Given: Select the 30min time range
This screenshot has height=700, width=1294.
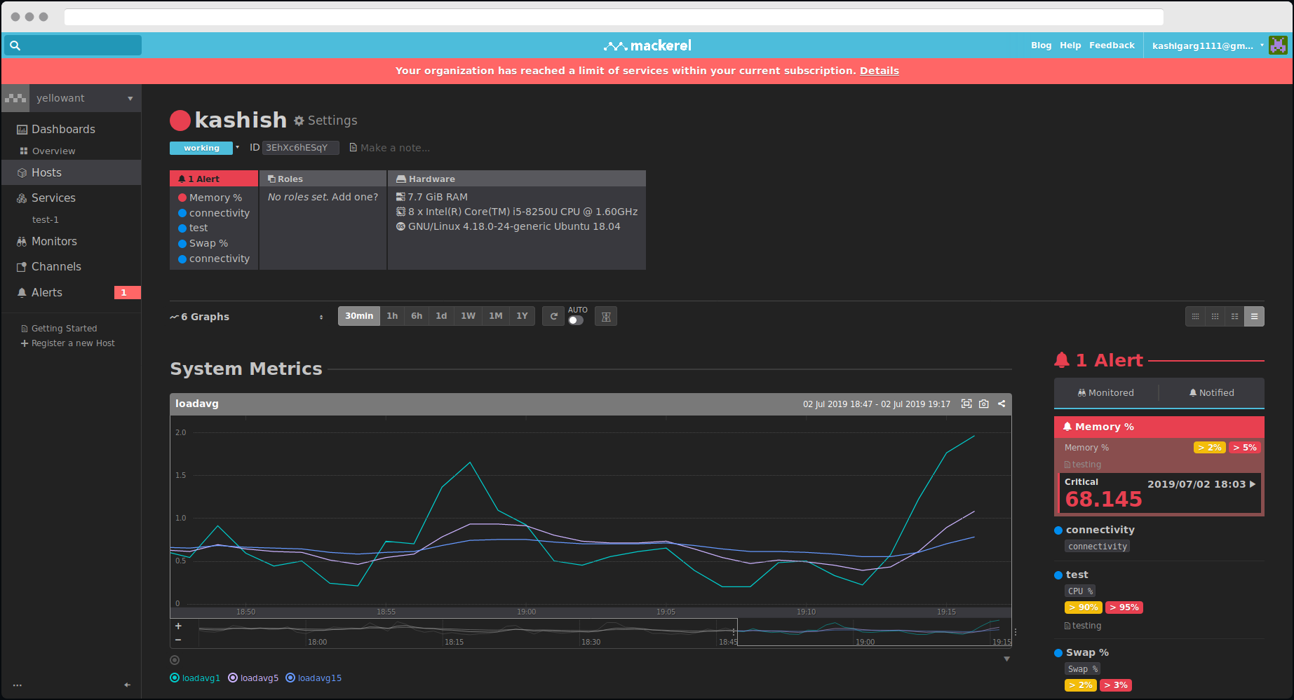Looking at the screenshot, I should [359, 316].
